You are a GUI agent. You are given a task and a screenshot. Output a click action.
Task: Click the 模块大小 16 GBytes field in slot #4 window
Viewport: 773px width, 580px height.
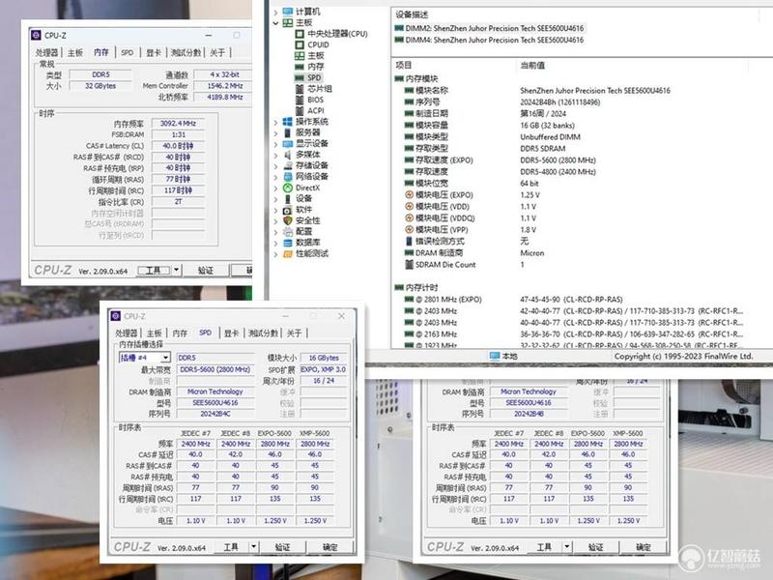pyautogui.click(x=324, y=358)
